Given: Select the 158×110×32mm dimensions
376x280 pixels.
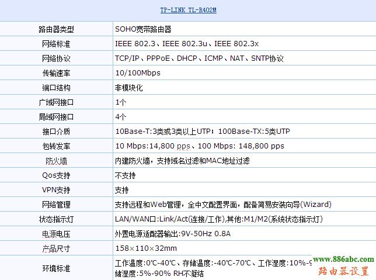Looking at the screenshot, I should [x=146, y=248].
